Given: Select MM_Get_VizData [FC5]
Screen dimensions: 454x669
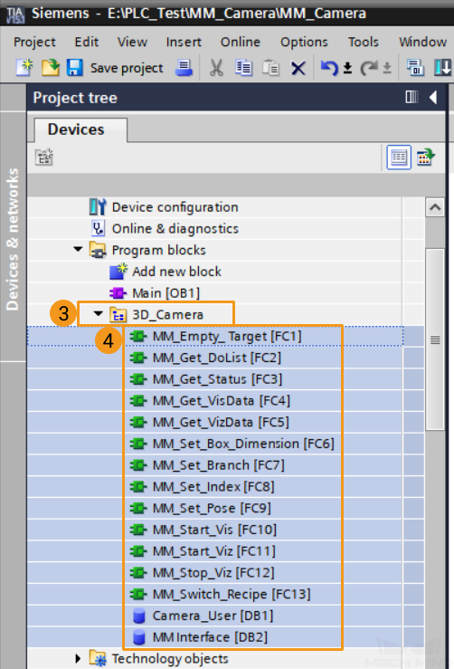Looking at the screenshot, I should point(221,422).
